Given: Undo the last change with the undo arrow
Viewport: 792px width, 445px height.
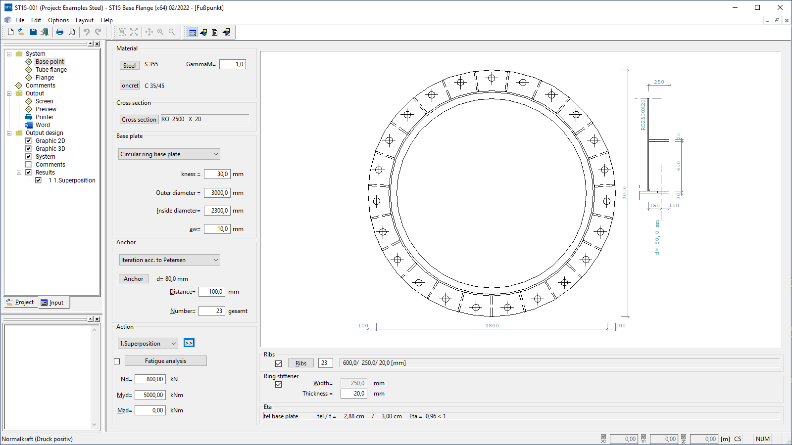Looking at the screenshot, I should point(87,32).
